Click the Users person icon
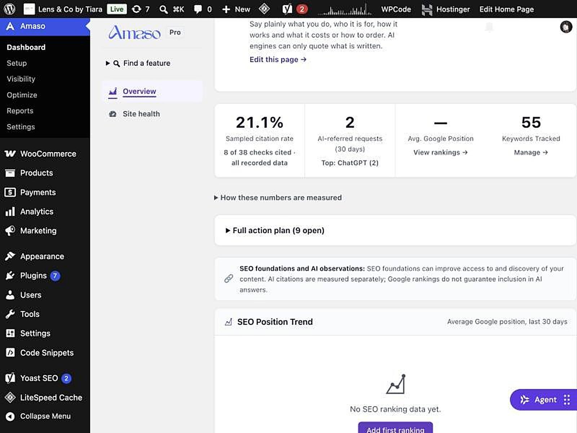577x433 pixels. click(10, 295)
